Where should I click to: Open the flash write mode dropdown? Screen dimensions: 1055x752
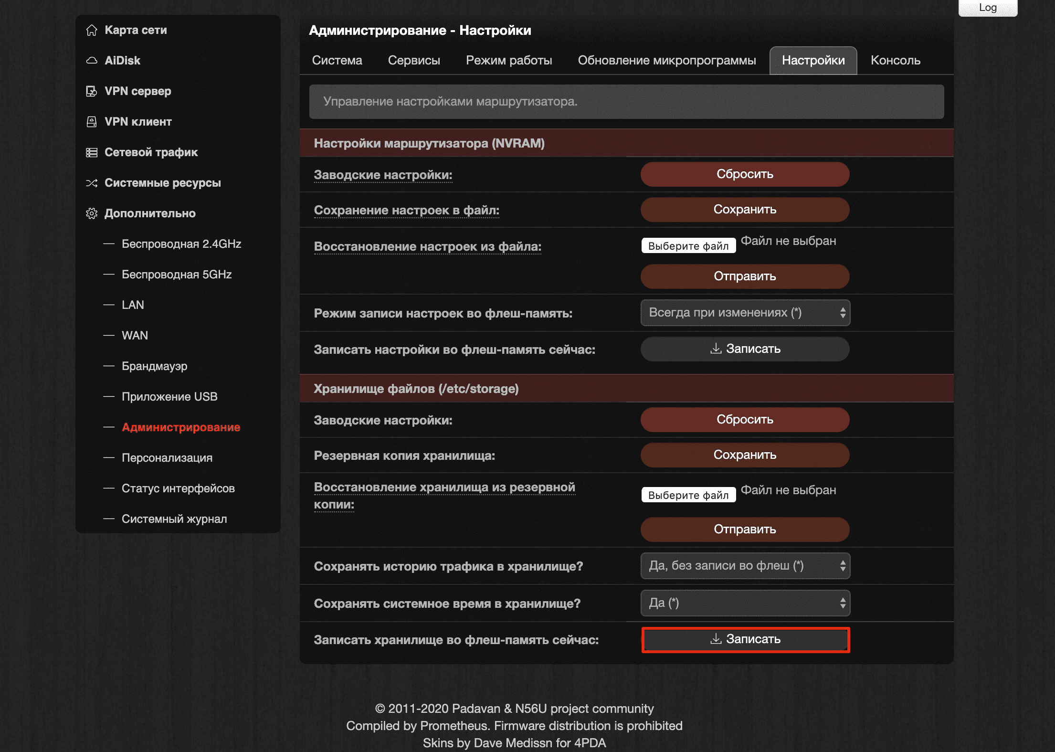pos(745,313)
